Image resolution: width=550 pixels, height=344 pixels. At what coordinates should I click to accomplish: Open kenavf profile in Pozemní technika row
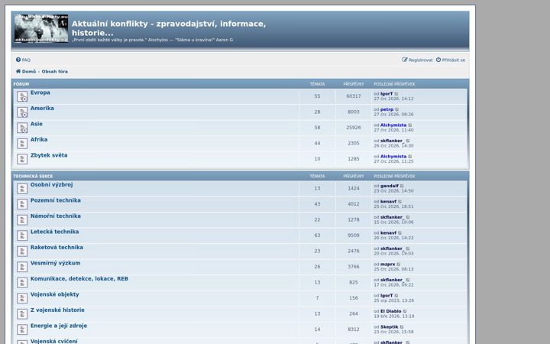pyautogui.click(x=388, y=202)
